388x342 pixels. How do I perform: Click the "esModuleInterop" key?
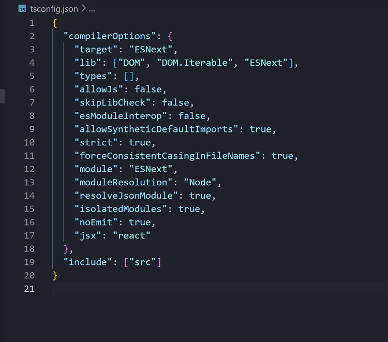pyautogui.click(x=121, y=116)
